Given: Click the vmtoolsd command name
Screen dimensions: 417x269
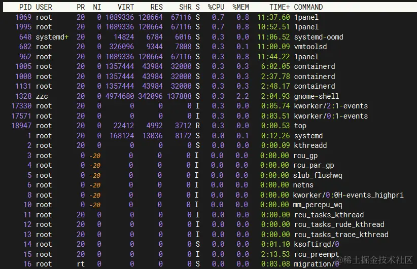Looking at the screenshot, I should [310, 47].
